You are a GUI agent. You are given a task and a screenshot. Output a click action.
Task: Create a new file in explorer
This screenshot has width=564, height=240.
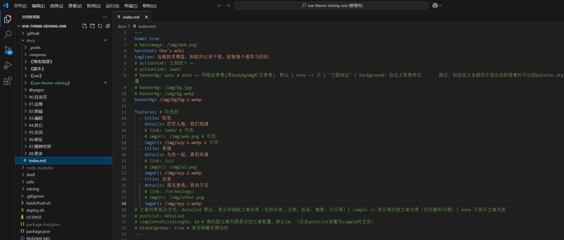pyautogui.click(x=85, y=26)
